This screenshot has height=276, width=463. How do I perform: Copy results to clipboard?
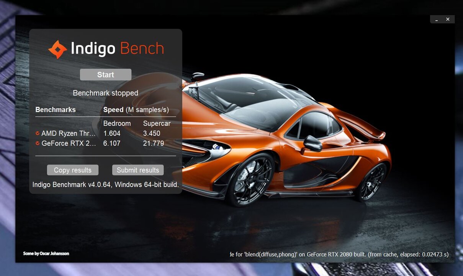pos(73,170)
